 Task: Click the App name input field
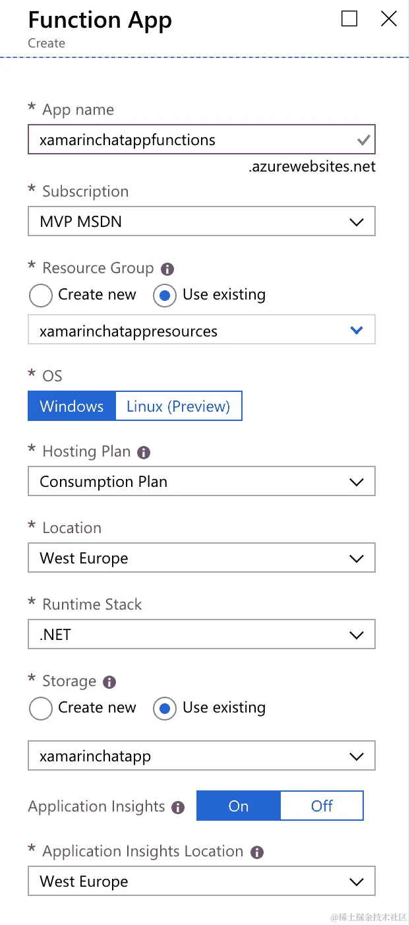191,140
